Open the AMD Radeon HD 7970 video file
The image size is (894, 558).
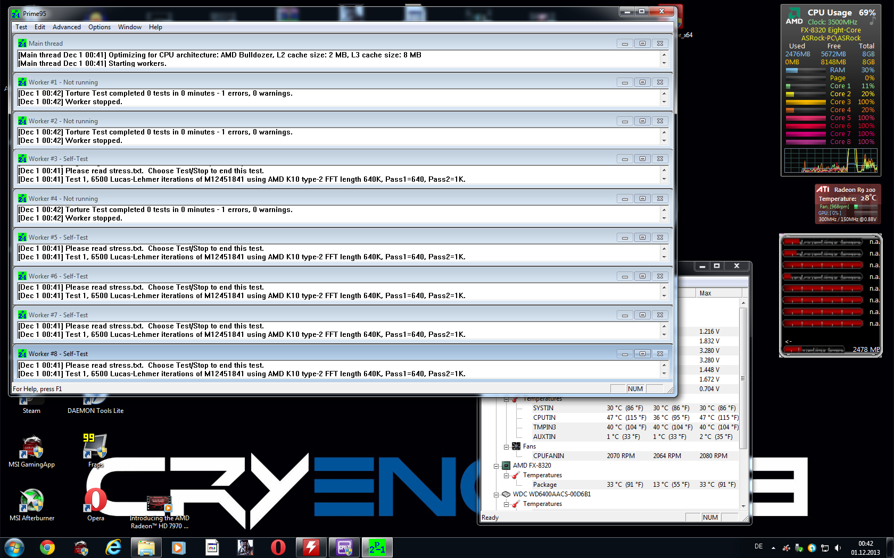[160, 512]
